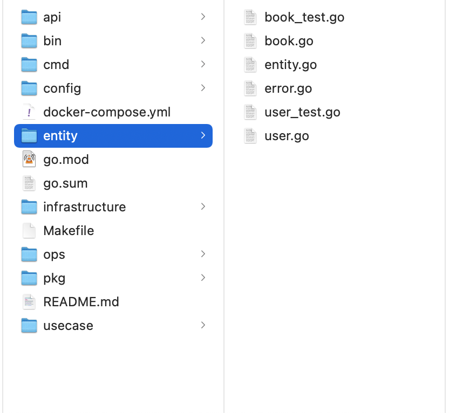449x413 pixels.
Task: Click the error.go file icon
Action: coord(250,88)
